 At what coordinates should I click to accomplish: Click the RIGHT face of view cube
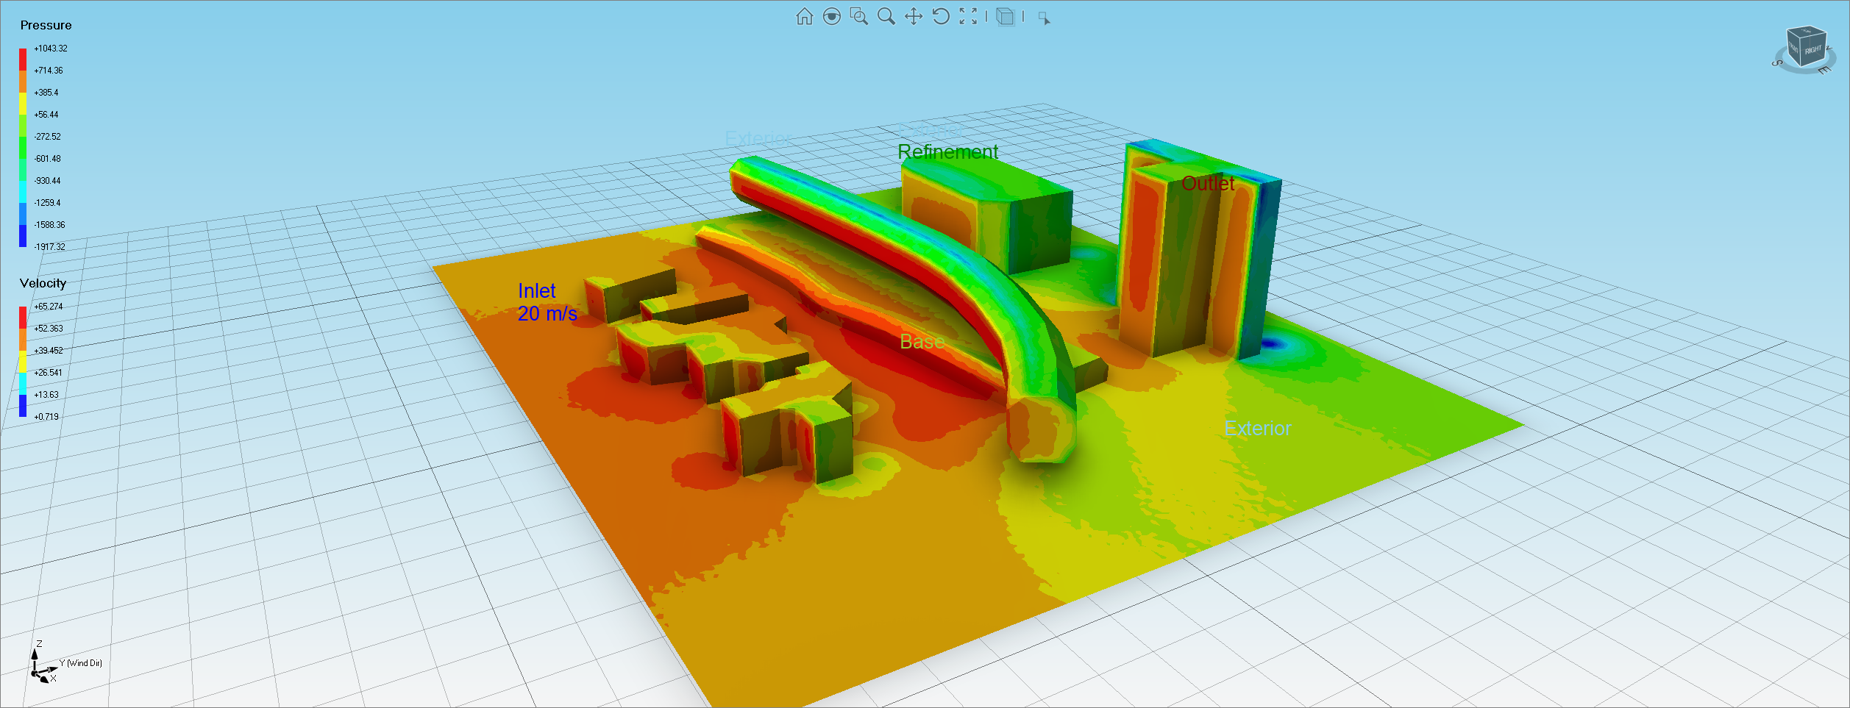point(1813,51)
